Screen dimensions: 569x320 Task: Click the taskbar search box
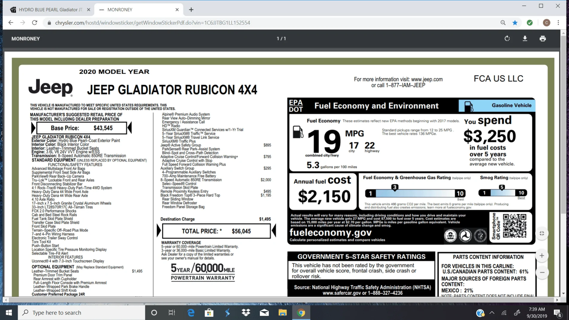(x=81, y=313)
